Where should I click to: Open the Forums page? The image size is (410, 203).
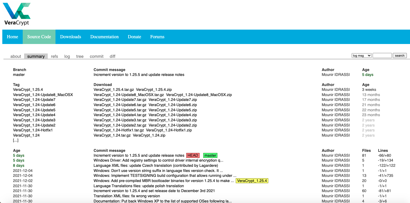point(157,37)
